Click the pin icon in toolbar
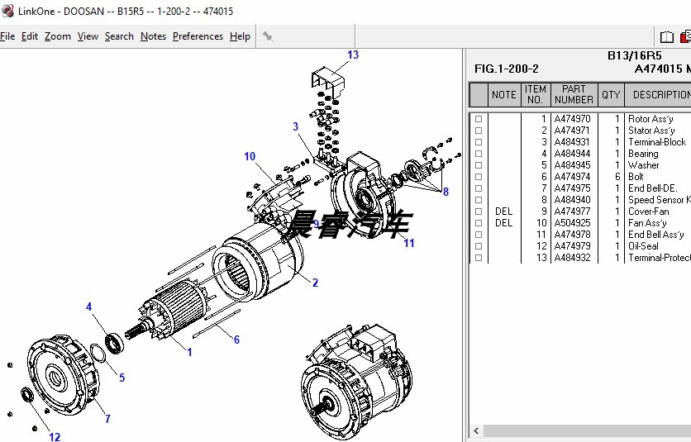The image size is (691, 442). 268,36
